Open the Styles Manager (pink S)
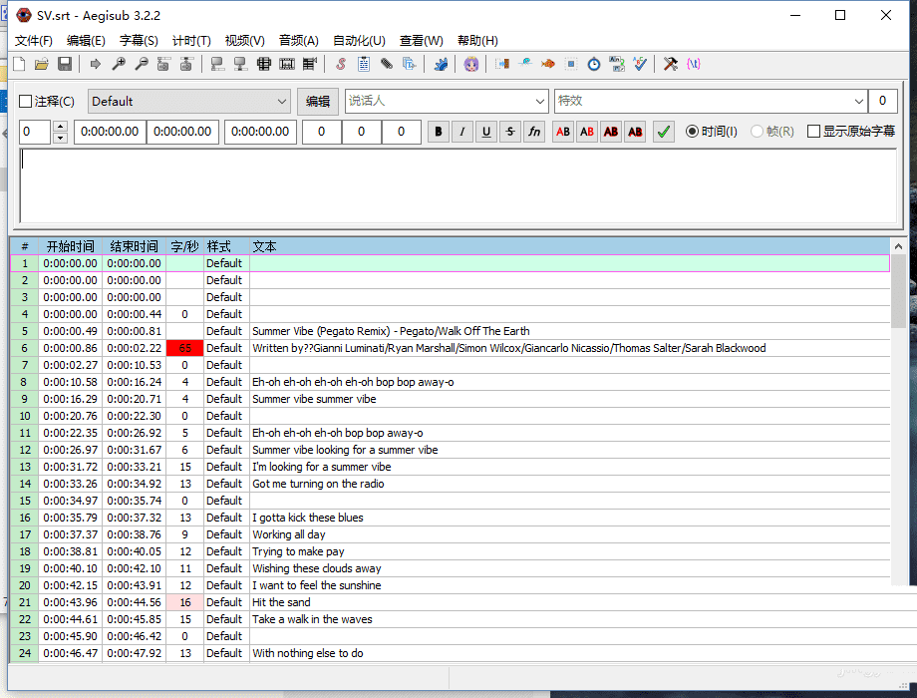This screenshot has width=917, height=698. click(x=341, y=64)
